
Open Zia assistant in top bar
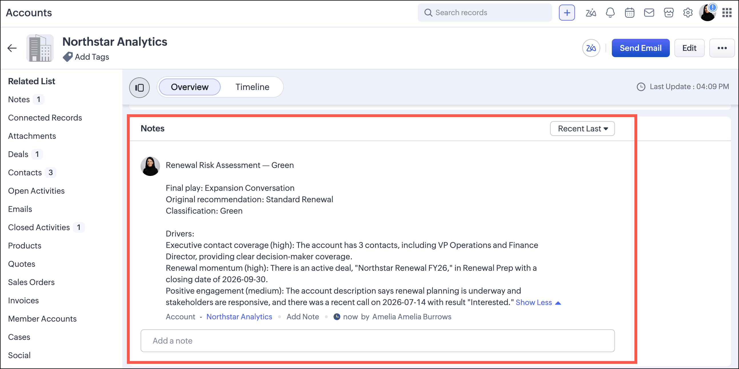point(591,13)
